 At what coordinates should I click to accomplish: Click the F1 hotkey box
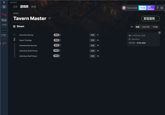click(x=98, y=35)
